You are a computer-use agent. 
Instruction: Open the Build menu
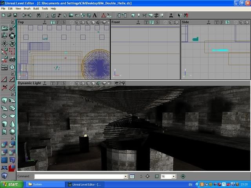click(36, 8)
